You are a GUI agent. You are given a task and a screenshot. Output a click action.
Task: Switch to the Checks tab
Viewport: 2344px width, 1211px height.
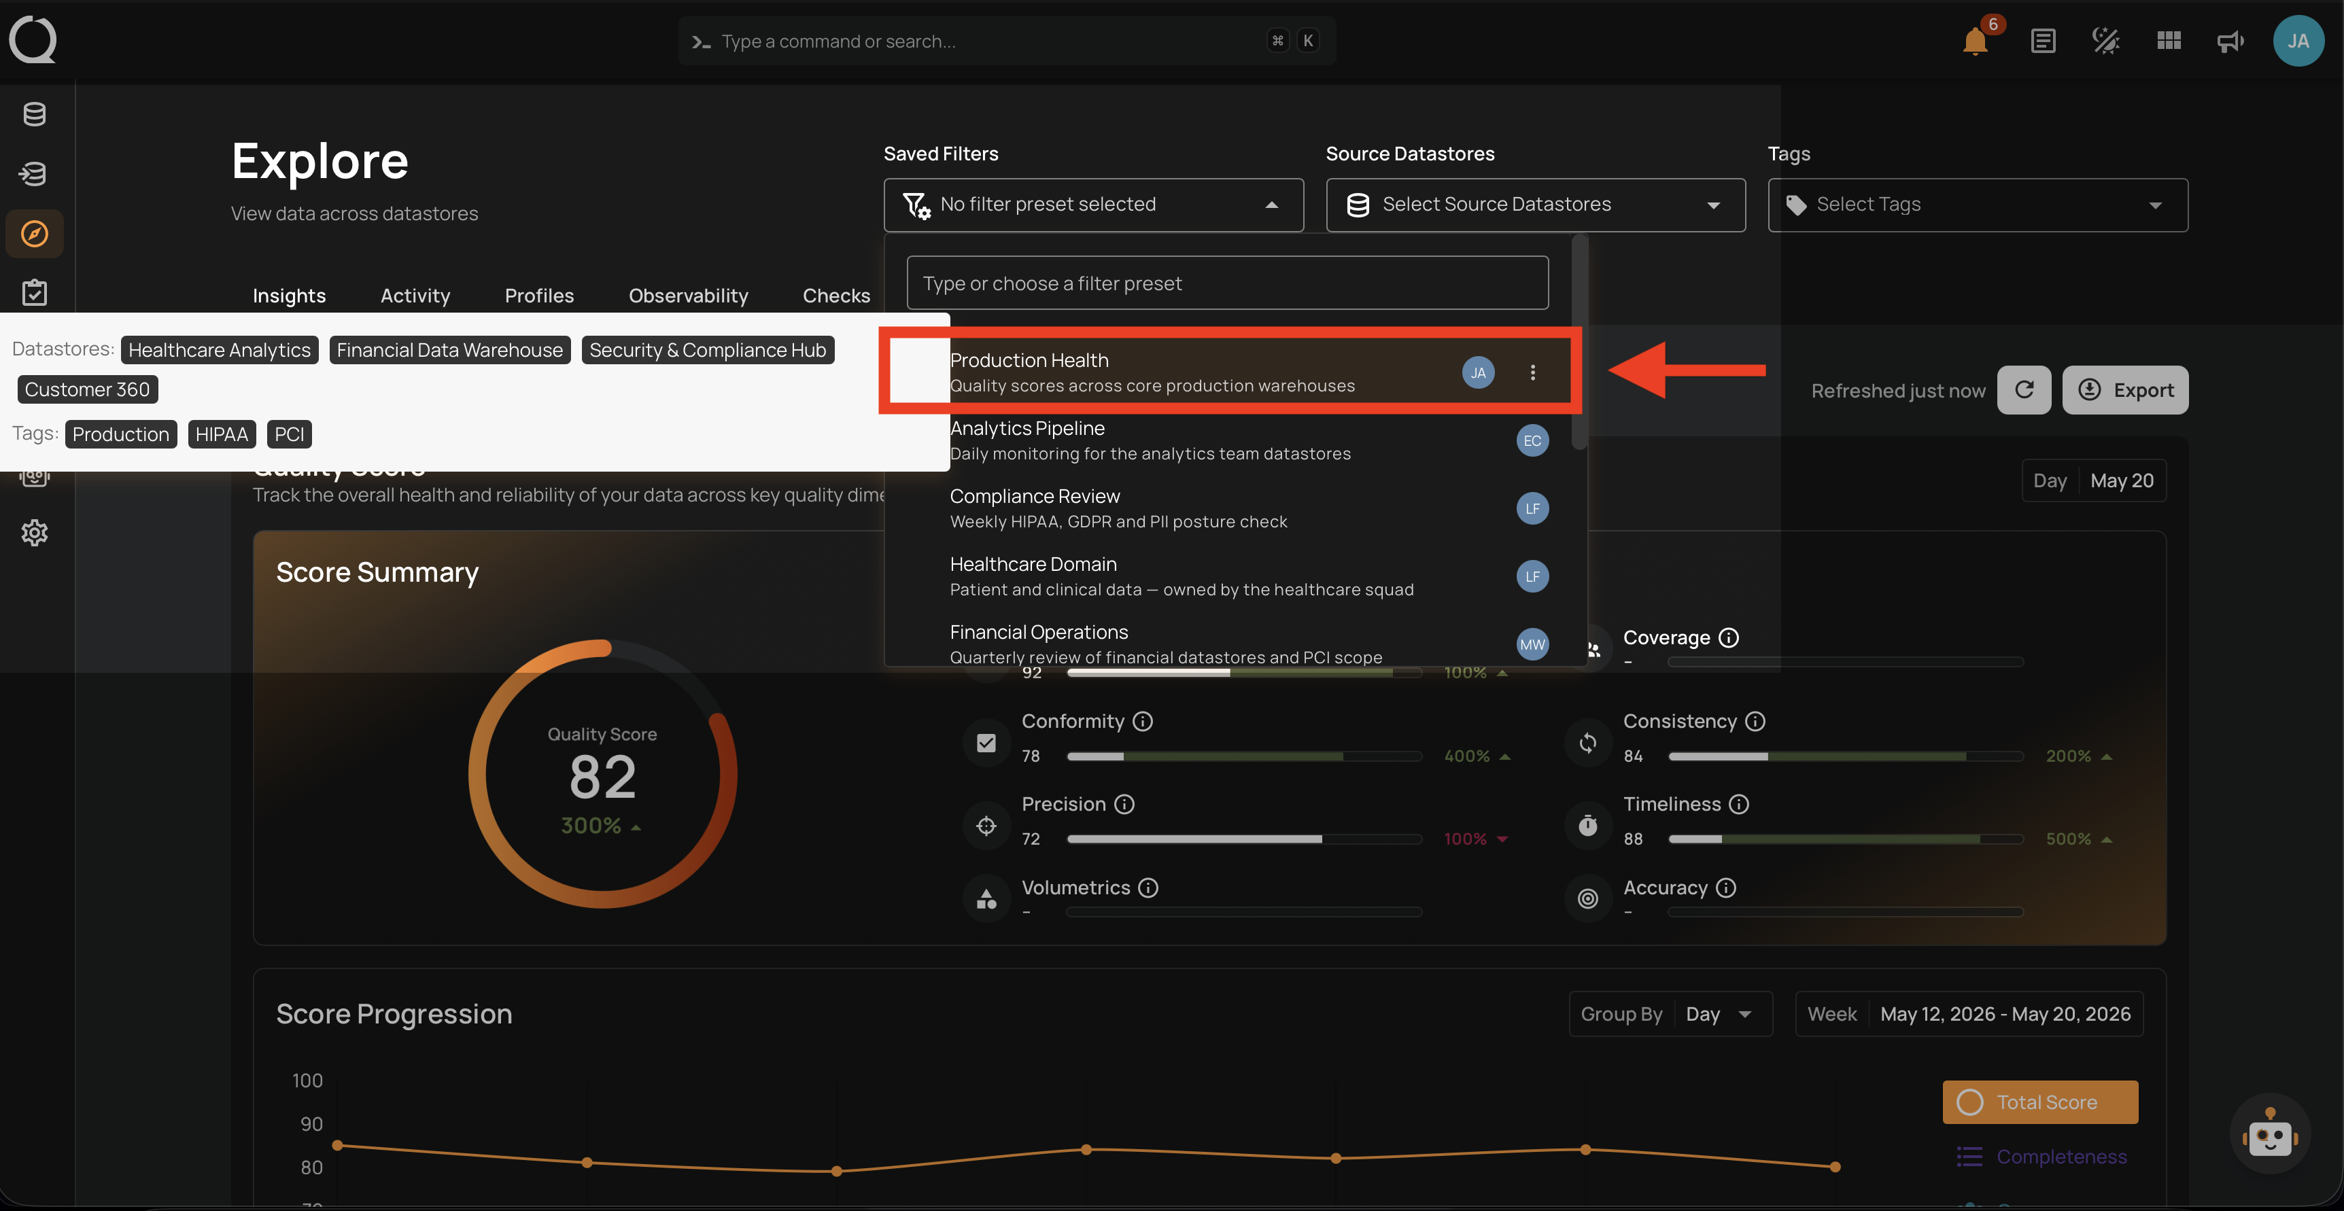(836, 296)
